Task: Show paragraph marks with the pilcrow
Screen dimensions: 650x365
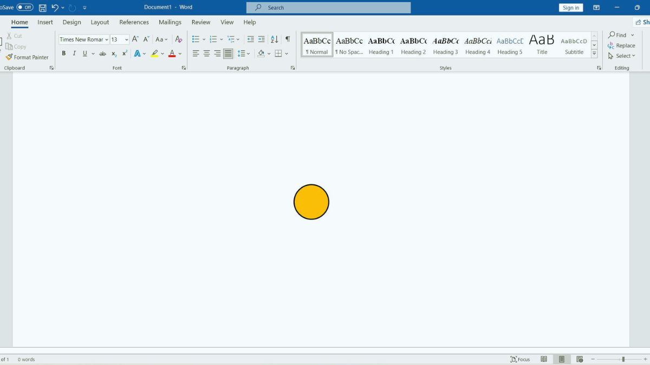Action: 288,39
